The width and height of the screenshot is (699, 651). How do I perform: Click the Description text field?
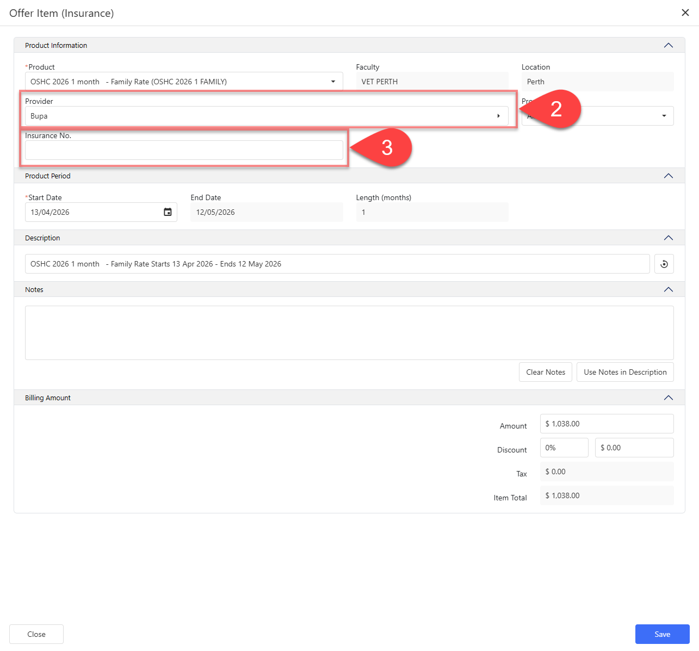(337, 264)
